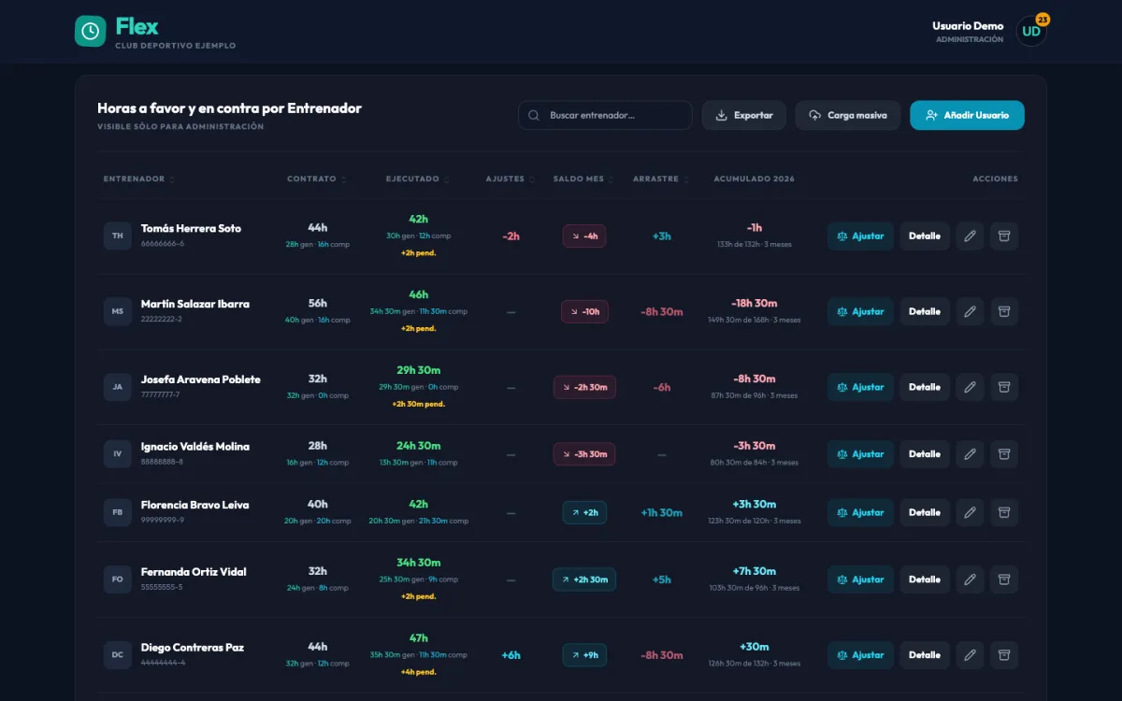Click the pencil icon for Diego Contreras Paz
1122x701 pixels.
(x=970, y=655)
